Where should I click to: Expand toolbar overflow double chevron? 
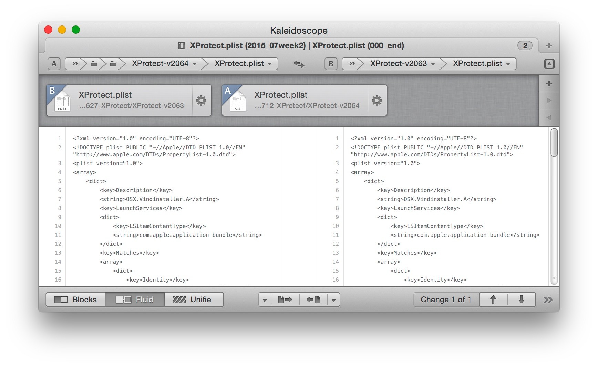(548, 300)
